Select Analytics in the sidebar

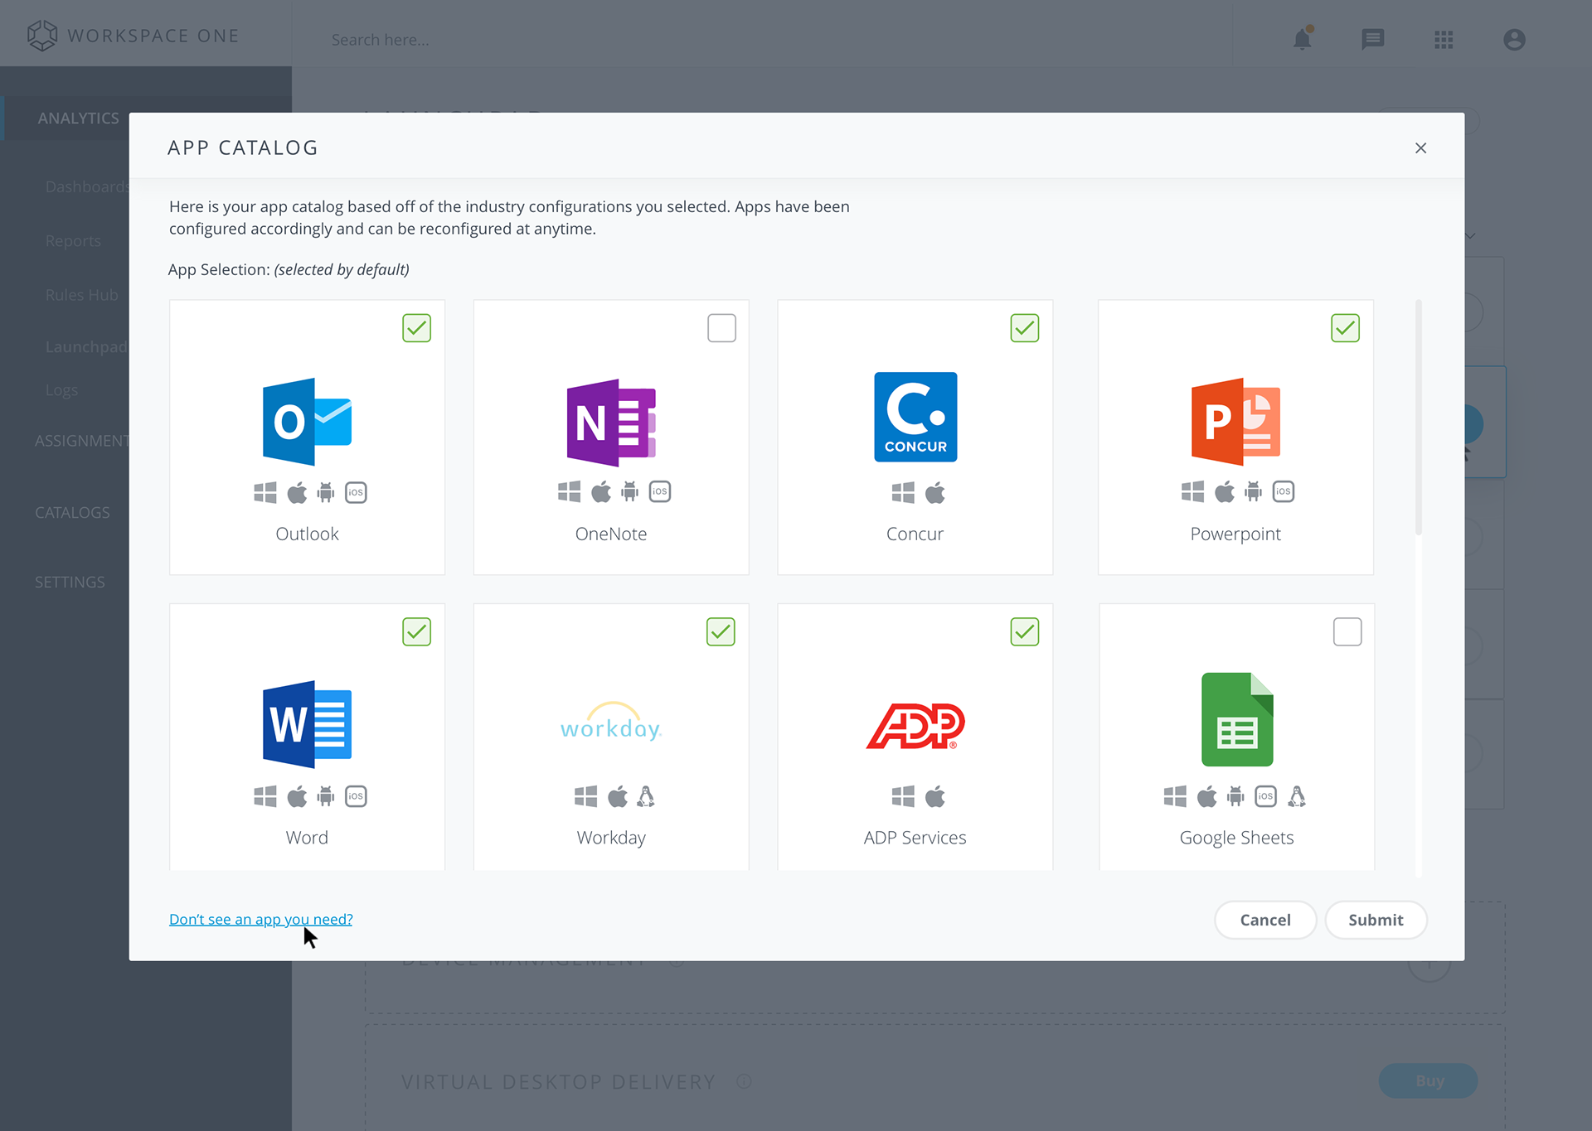point(78,118)
